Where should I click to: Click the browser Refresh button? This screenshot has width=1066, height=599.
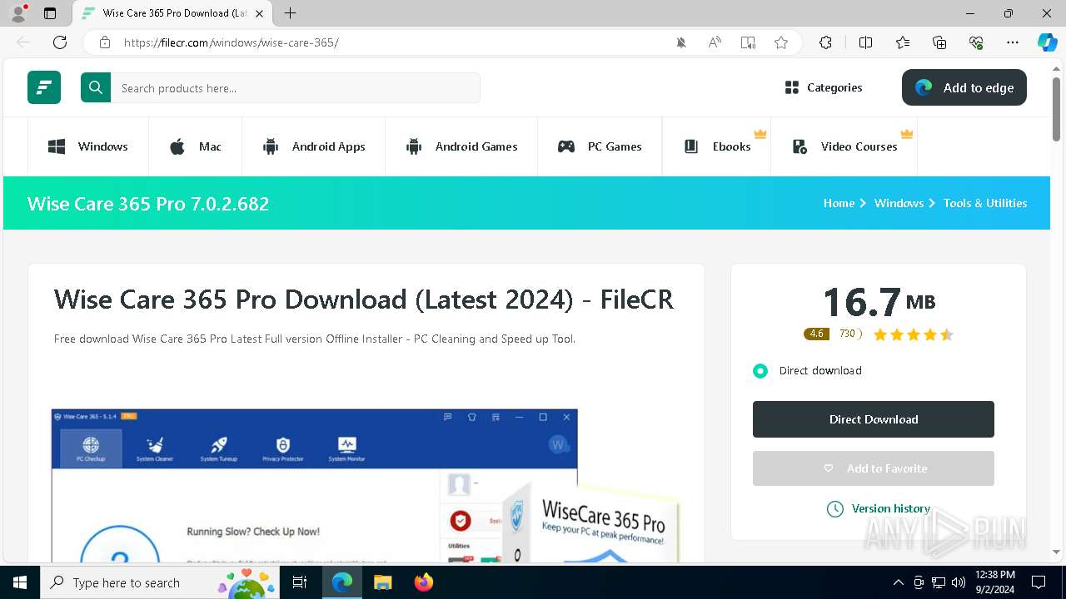point(60,42)
